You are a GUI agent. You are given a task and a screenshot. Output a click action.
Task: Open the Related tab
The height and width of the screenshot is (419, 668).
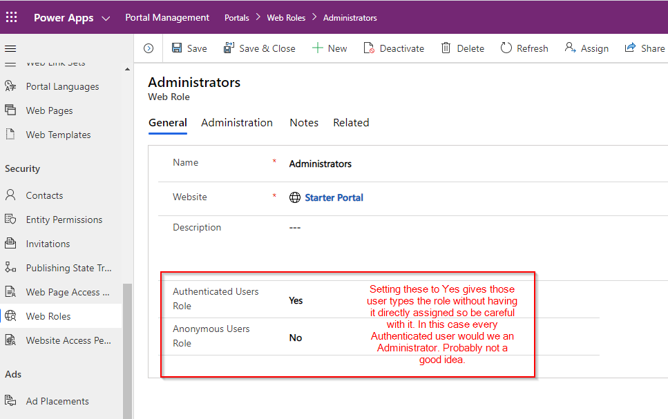pyautogui.click(x=351, y=123)
